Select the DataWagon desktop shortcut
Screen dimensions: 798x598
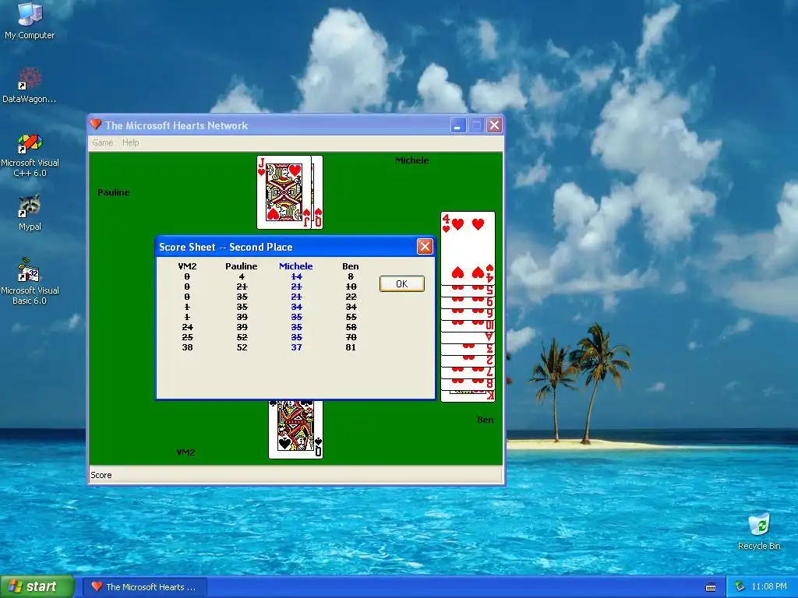(30, 85)
